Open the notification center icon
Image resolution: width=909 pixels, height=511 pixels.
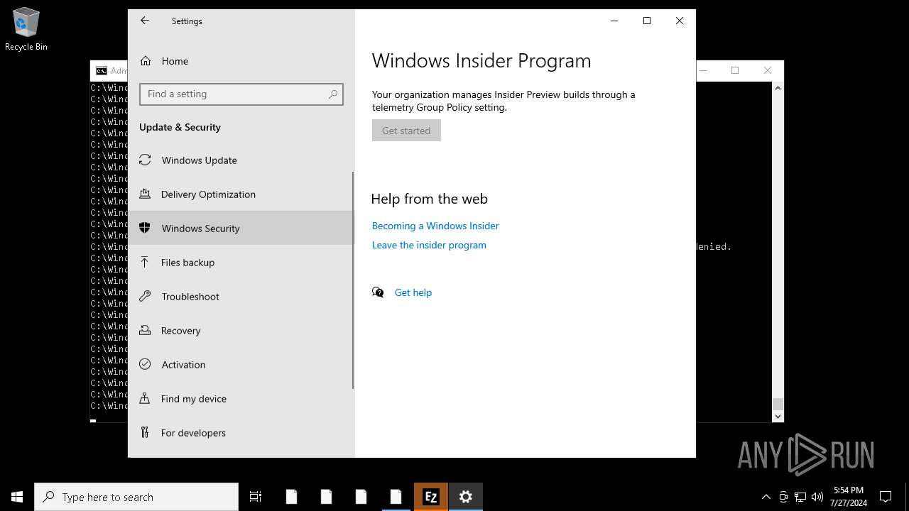coord(886,497)
